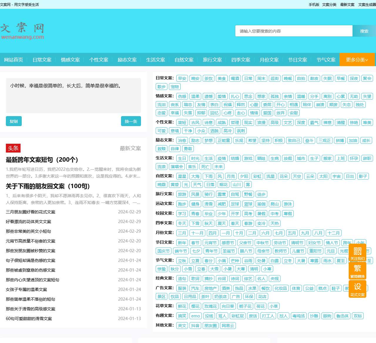This screenshot has height=343, width=376.
Task: Open the 花式文案 generator icon
Action: [x=357, y=289]
